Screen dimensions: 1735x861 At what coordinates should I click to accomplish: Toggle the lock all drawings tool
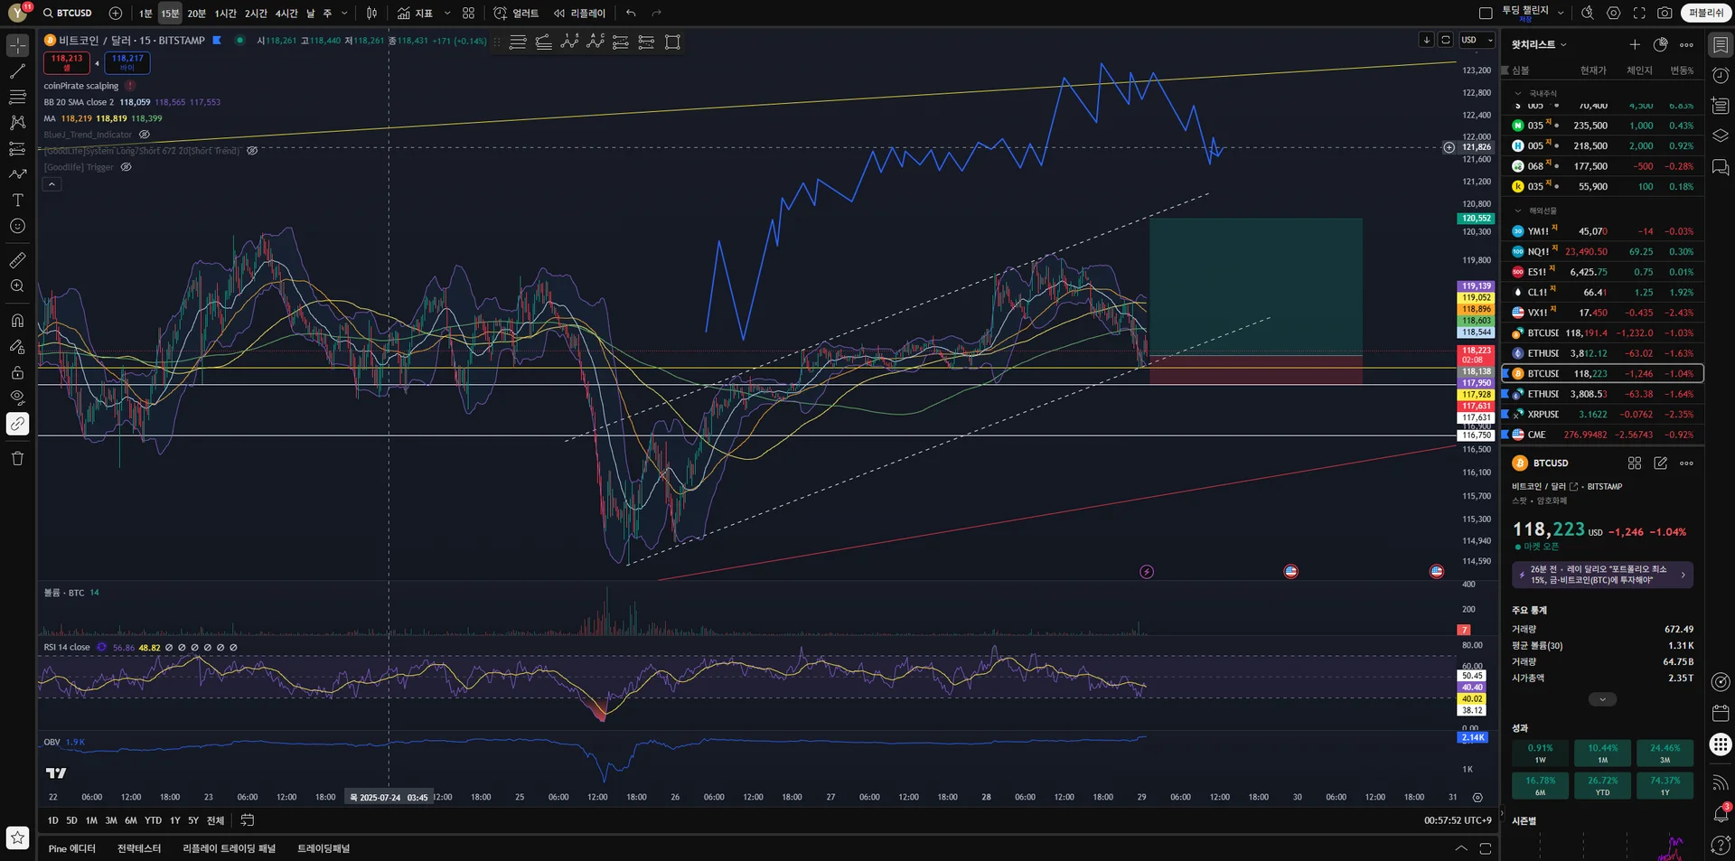(17, 372)
